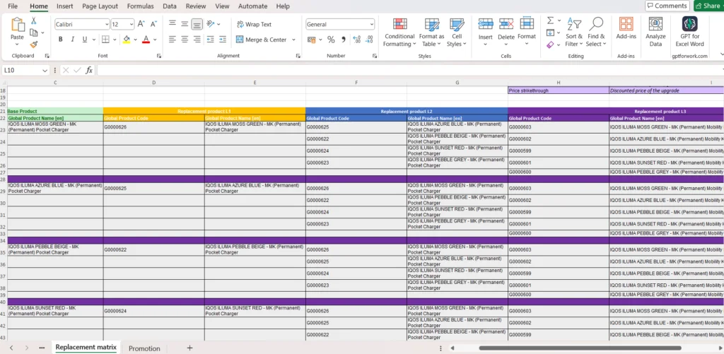The image size is (724, 354).
Task: Open the font size dropdown
Action: click(131, 24)
